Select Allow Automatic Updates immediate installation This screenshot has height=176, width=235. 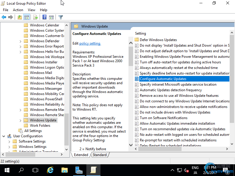point(177,123)
